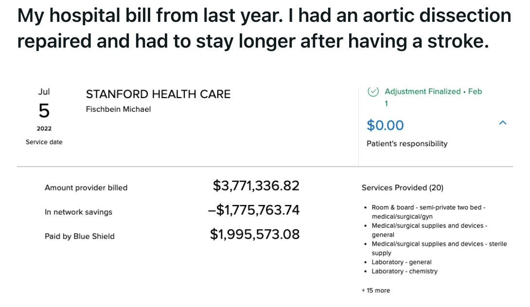This screenshot has width=530, height=307.
Task: Click the In network savings amount
Action: coord(253,210)
